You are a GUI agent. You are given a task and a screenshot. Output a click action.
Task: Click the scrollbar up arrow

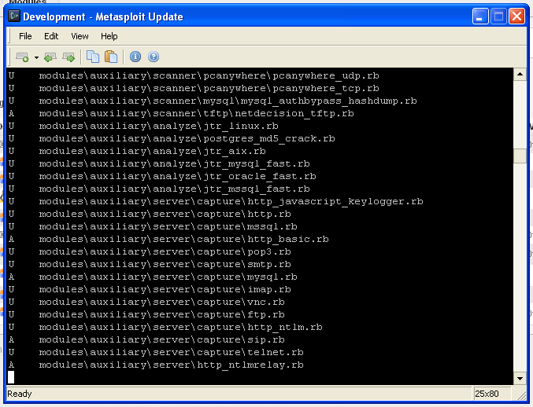[520, 74]
